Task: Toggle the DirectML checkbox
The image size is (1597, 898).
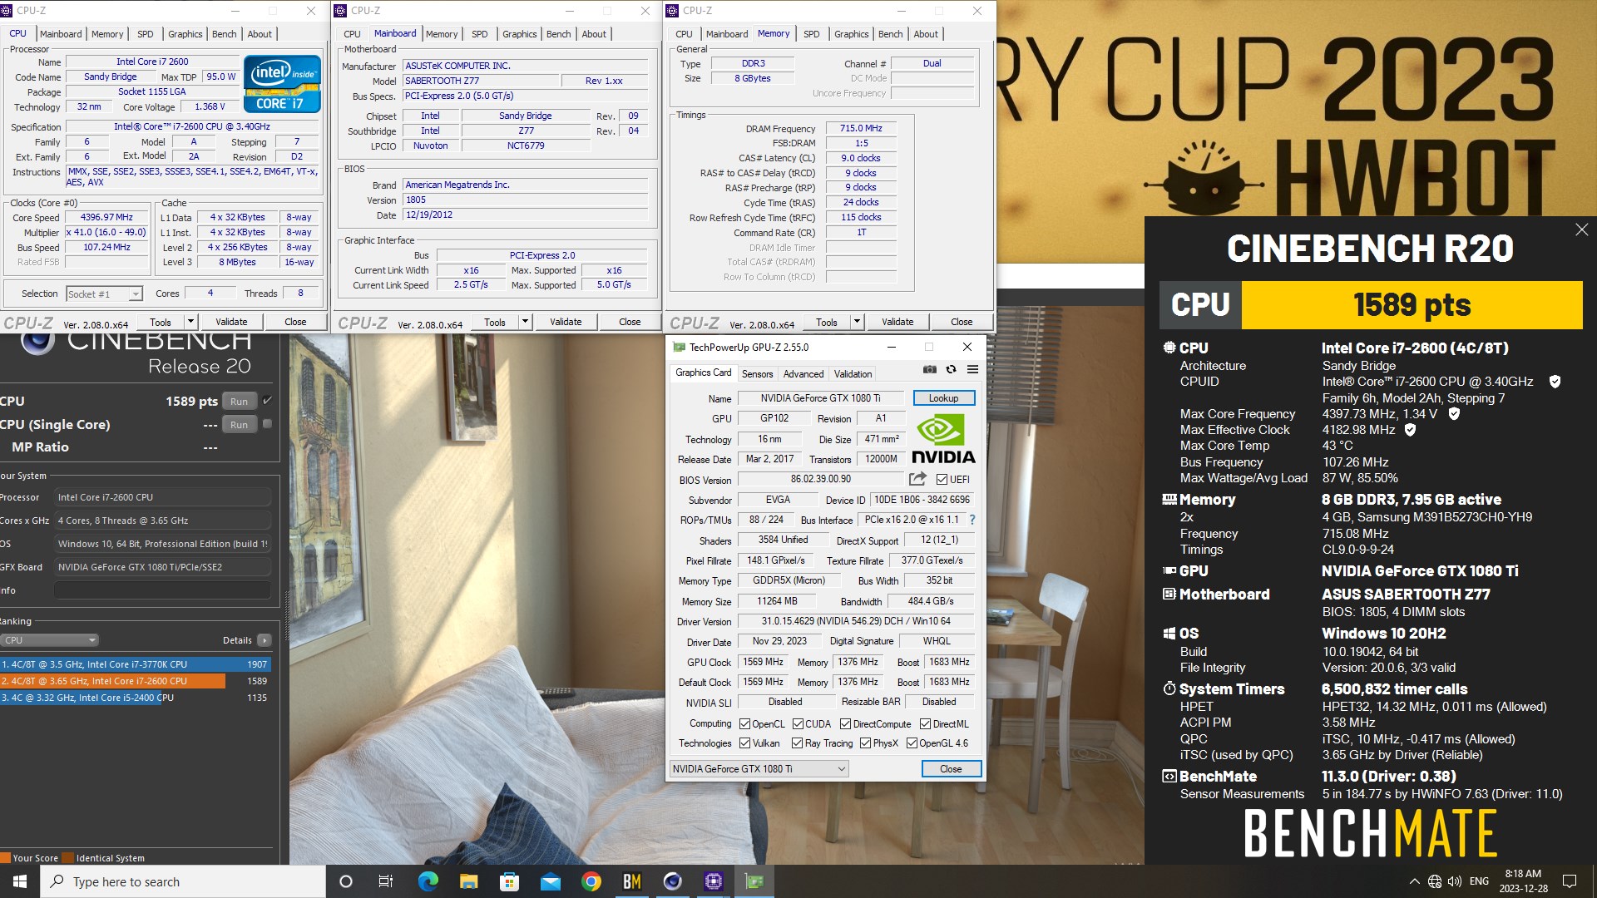Action: 925,724
